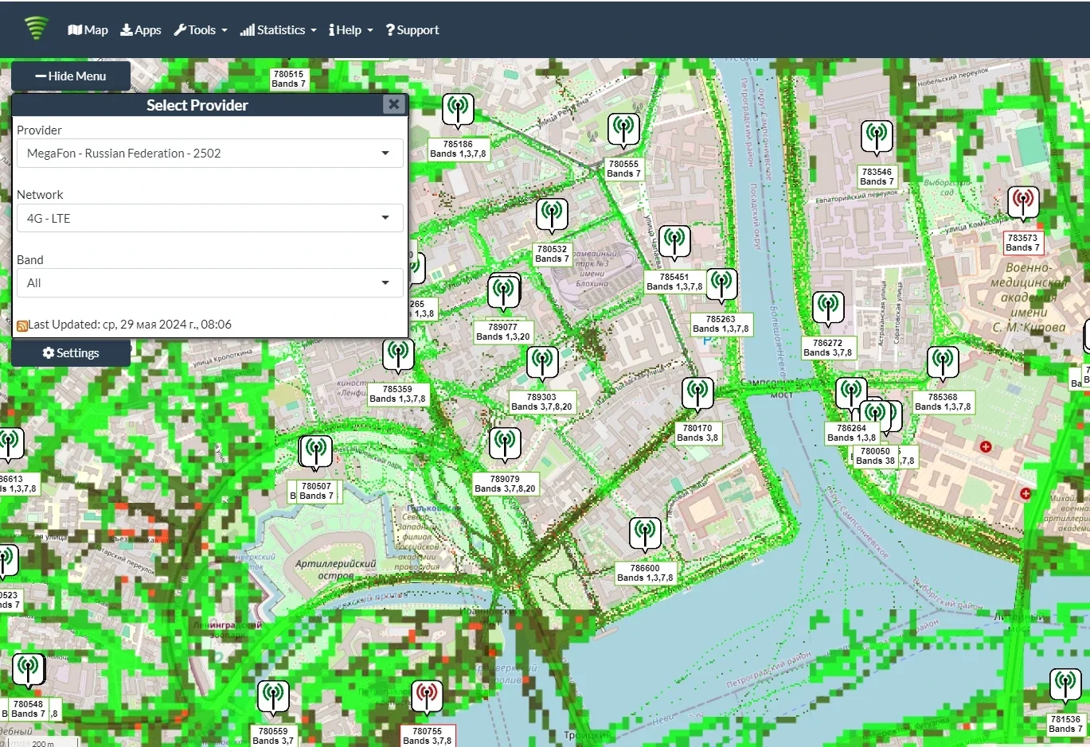Click the 785263 Bands 1,3,7,8 label

coord(721,324)
